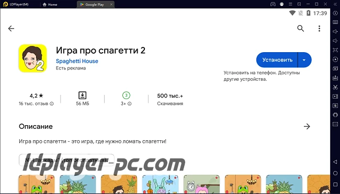
Task: Click volume down icon in sidebar
Action: 335,41
